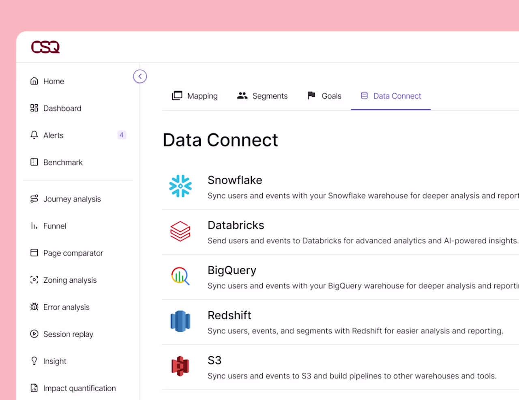Screen dimensions: 519x400
Task: Collapse the sidebar with the chevron button
Action: point(140,76)
